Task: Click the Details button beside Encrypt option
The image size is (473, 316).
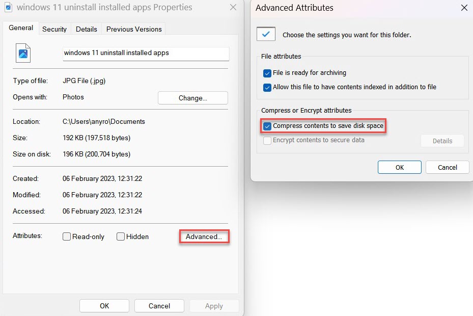Action: pyautogui.click(x=442, y=141)
